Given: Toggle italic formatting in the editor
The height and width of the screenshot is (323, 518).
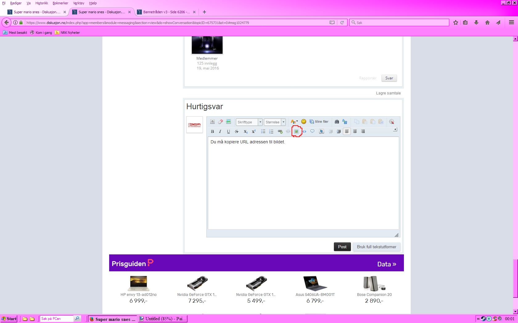Looking at the screenshot, I should tap(220, 131).
